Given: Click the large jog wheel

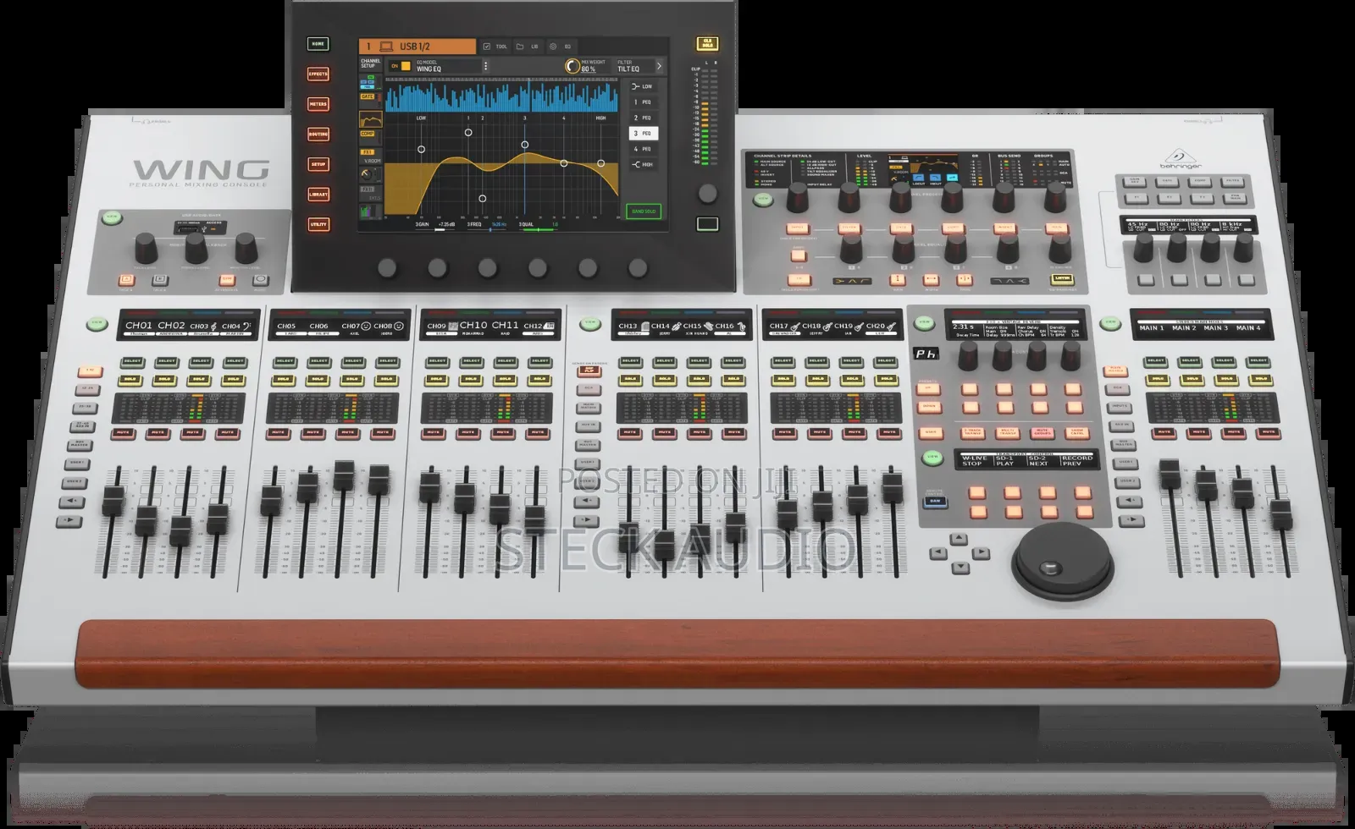Looking at the screenshot, I should [x=1064, y=562].
